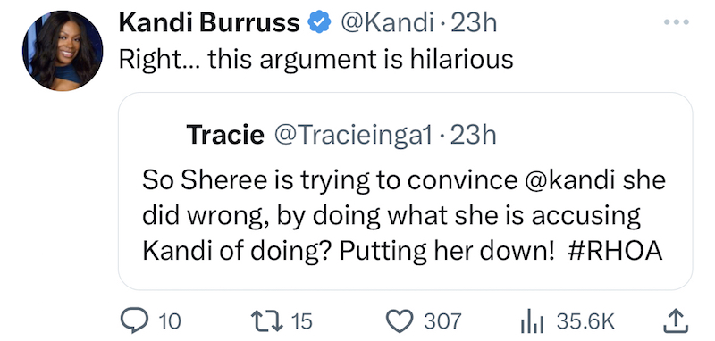
Task: Share tweet using upload arrow icon
Action: (x=675, y=321)
